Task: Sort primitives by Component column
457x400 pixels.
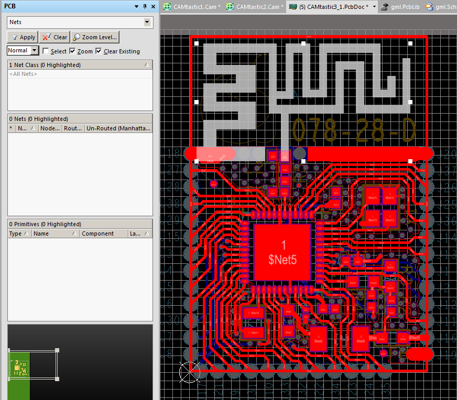Action: pyautogui.click(x=104, y=234)
